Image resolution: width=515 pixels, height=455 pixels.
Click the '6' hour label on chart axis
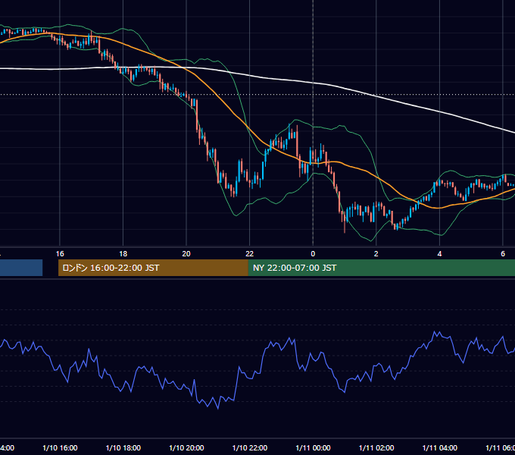[x=503, y=254]
